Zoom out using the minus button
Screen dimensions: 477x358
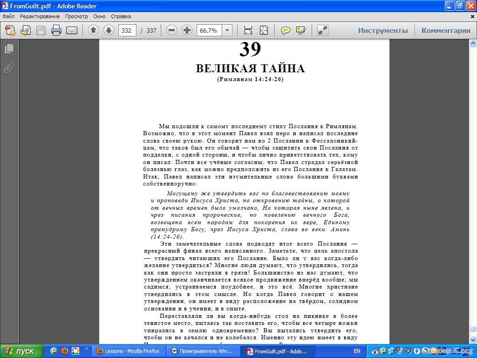pyautogui.click(x=171, y=31)
